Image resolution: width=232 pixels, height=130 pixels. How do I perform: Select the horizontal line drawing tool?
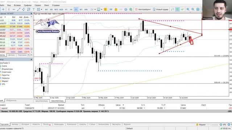[x=14, y=9]
